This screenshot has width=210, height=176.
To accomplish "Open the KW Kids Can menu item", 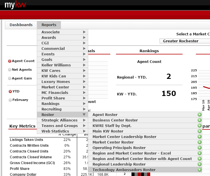I will click(x=62, y=76).
